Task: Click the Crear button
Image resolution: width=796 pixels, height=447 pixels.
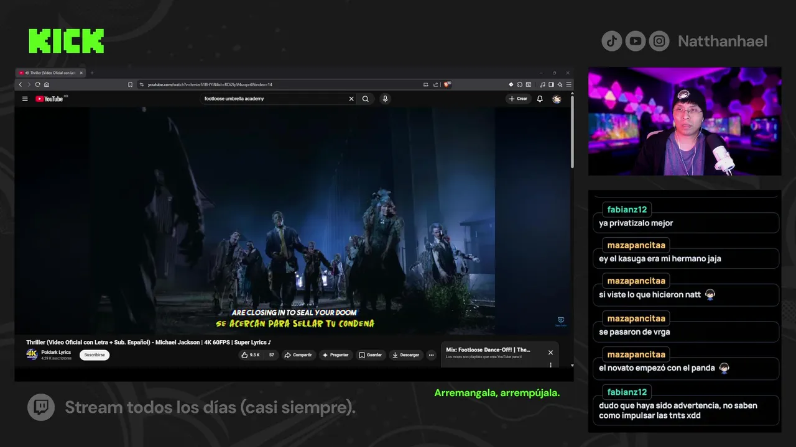Action: coord(518,99)
